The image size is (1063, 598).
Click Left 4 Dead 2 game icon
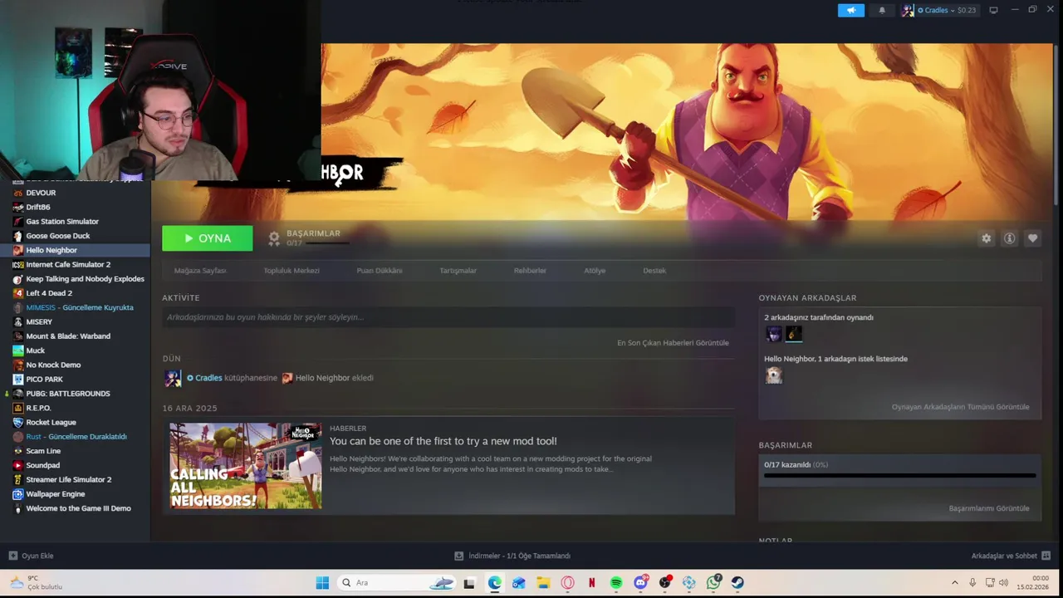18,293
